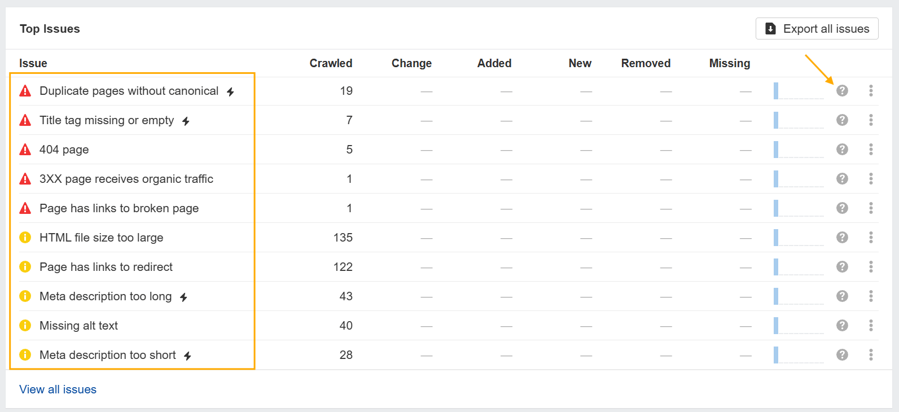Viewport: 899px width, 412px height.
Task: Click lightning bolt next to Meta description too long
Action: click(x=183, y=297)
